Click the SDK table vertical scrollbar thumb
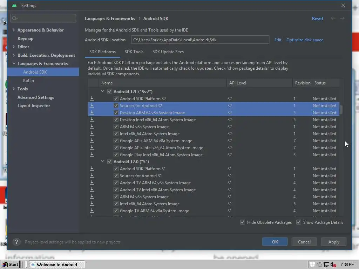This screenshot has height=269, width=359. tap(341, 109)
